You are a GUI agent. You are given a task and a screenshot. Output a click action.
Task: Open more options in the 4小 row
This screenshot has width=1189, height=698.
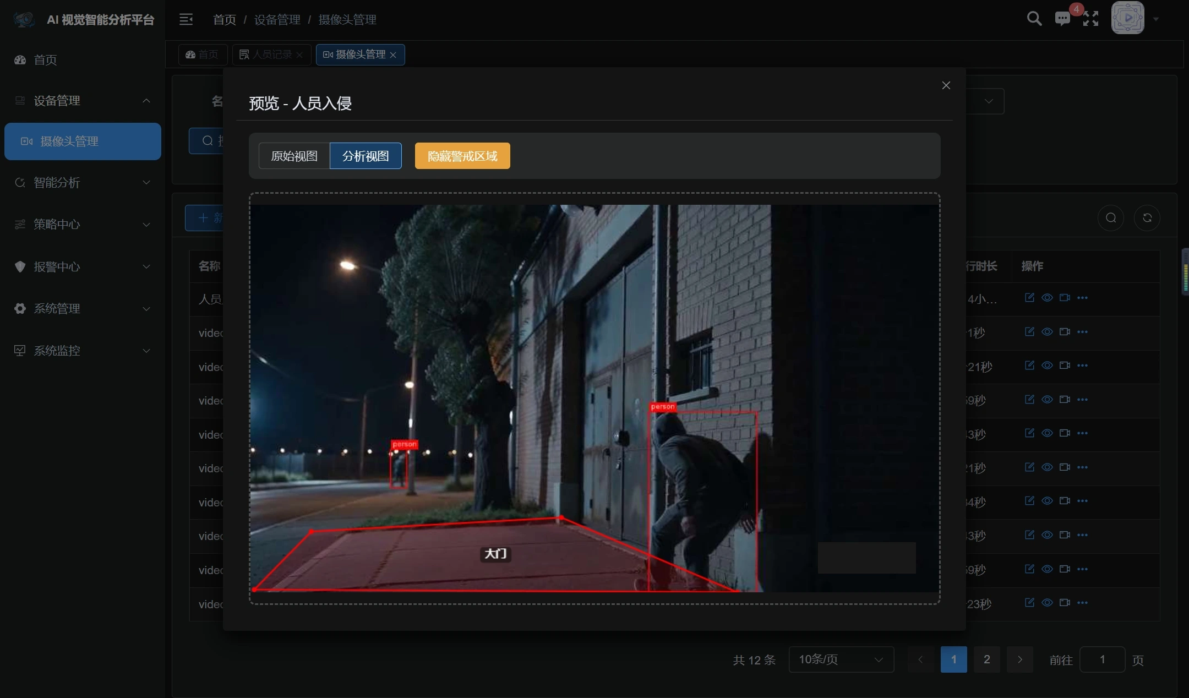coord(1082,297)
